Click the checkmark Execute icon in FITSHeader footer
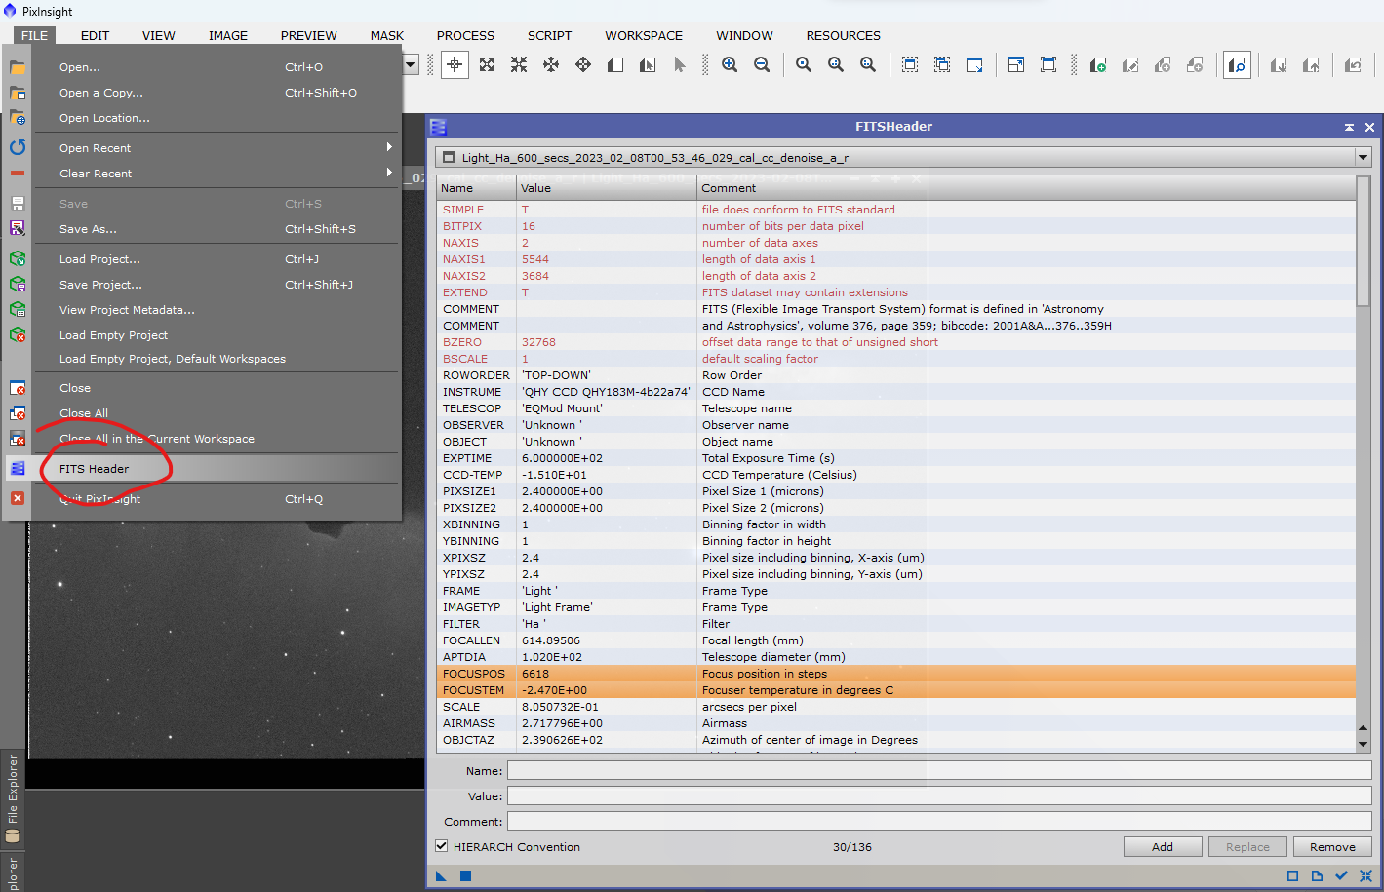1384x892 pixels. (1341, 875)
